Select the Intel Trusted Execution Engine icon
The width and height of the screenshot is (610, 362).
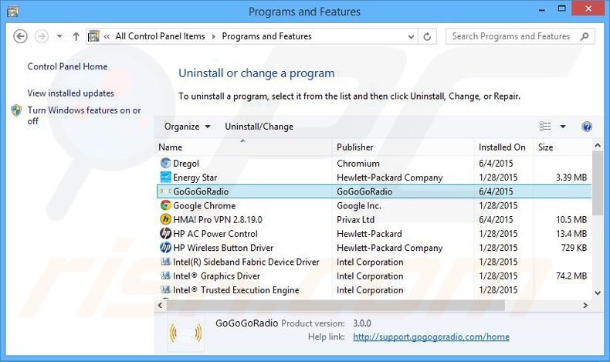coord(165,289)
